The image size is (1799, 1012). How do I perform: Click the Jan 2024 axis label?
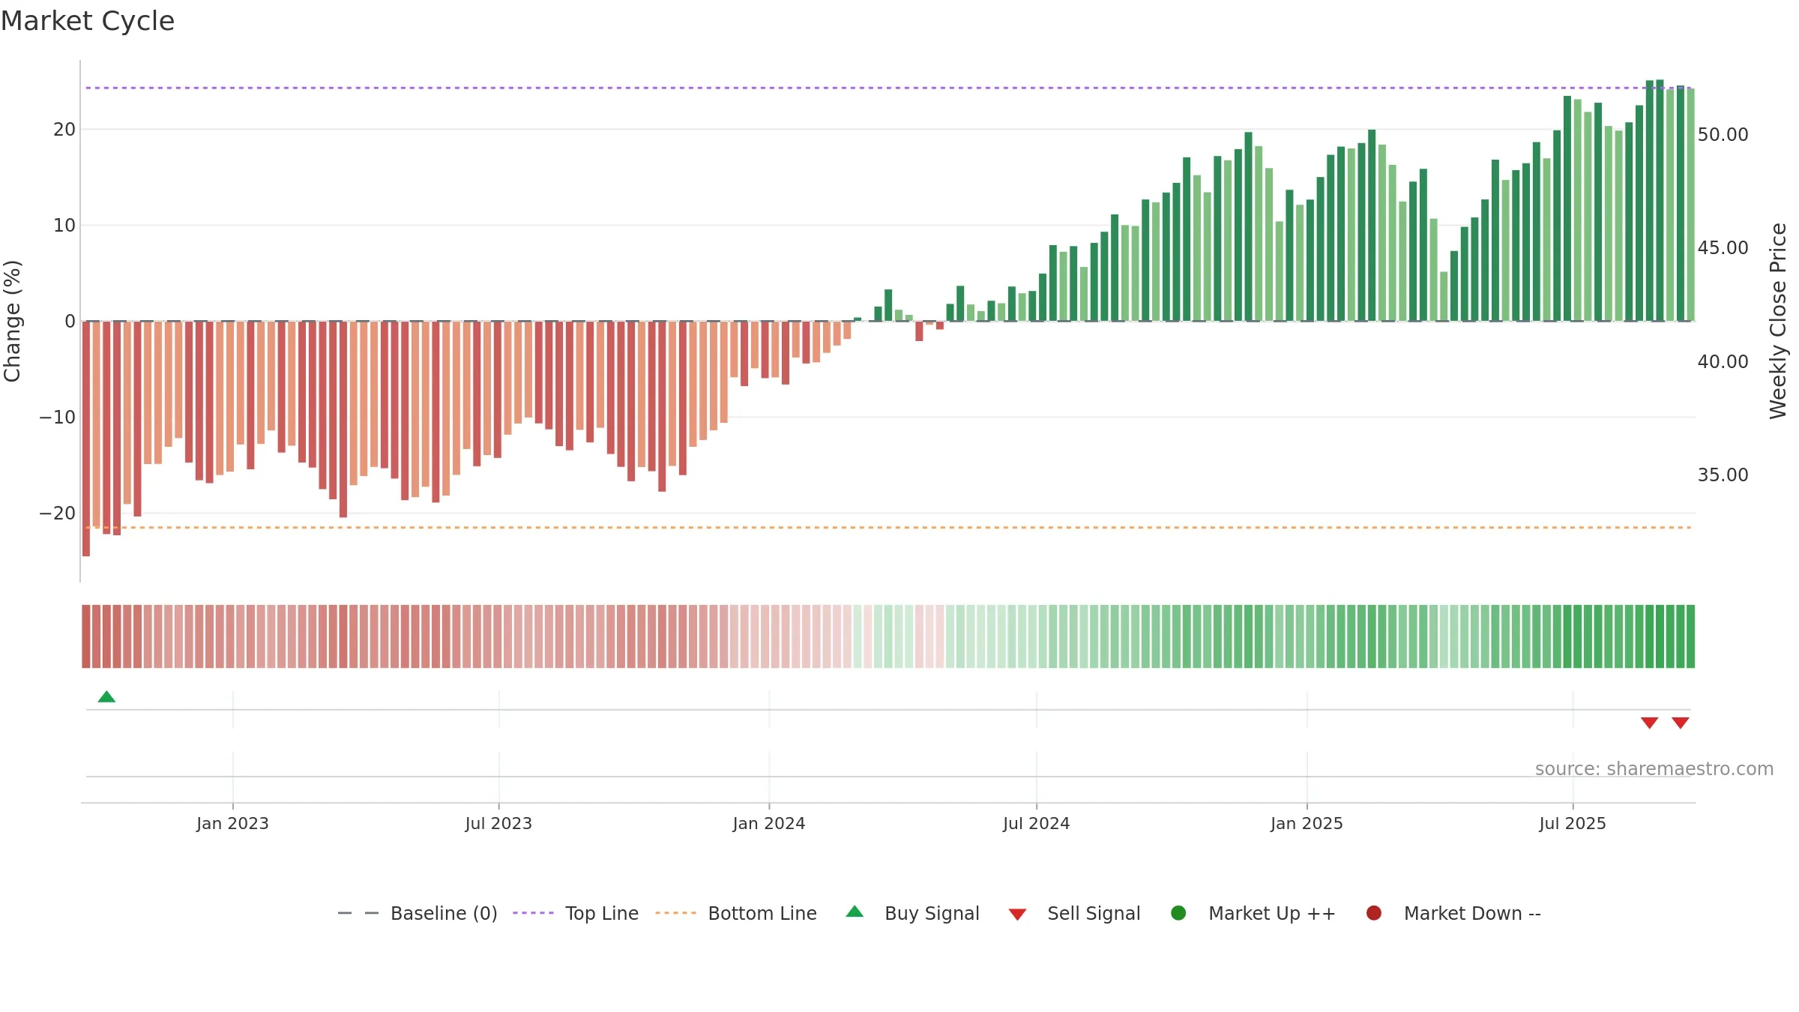(769, 823)
